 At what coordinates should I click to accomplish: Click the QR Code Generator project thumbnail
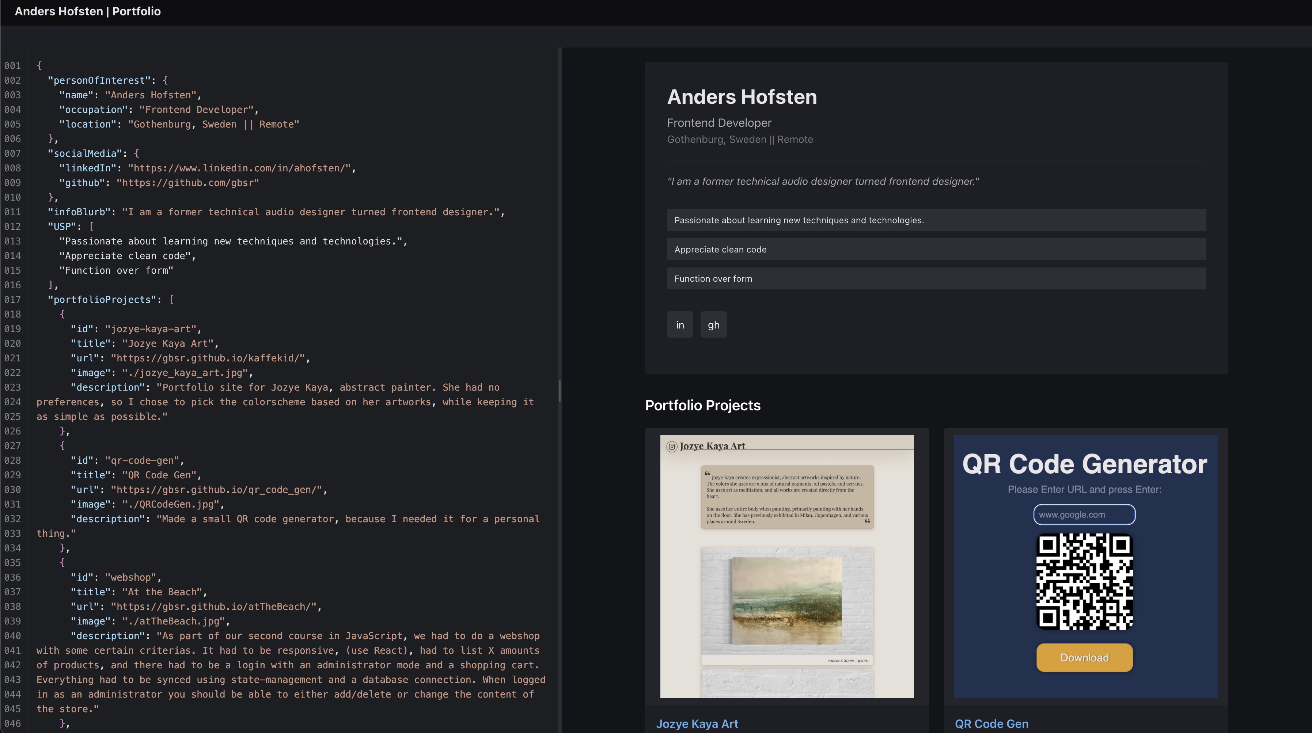[1086, 566]
